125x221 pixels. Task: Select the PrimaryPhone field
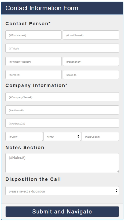[x=34, y=61]
